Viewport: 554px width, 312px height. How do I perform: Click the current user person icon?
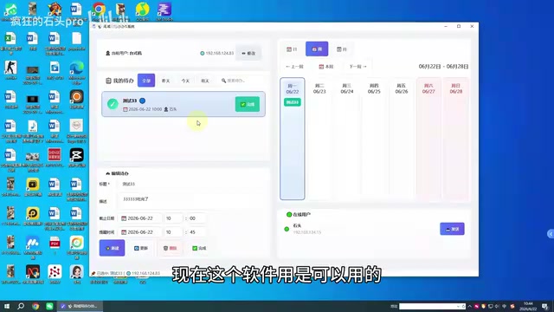(x=107, y=53)
